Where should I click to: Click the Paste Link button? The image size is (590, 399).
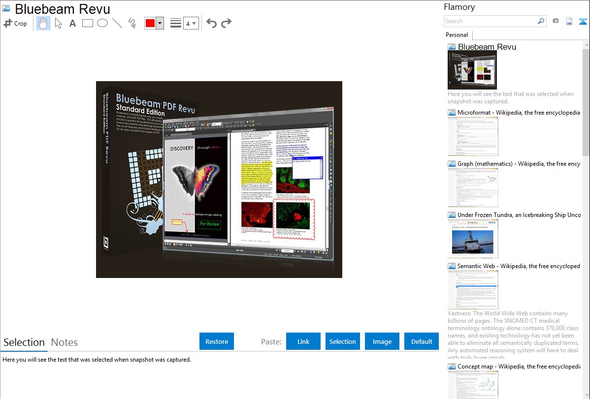[303, 341]
